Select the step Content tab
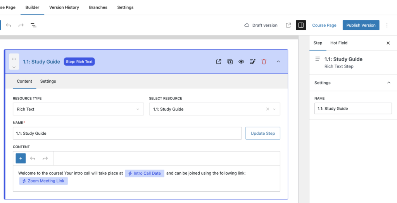The width and height of the screenshot is (397, 203). pyautogui.click(x=24, y=82)
